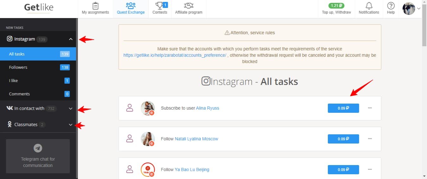
Task: Open Telegram chat for communication
Action: 38,156
